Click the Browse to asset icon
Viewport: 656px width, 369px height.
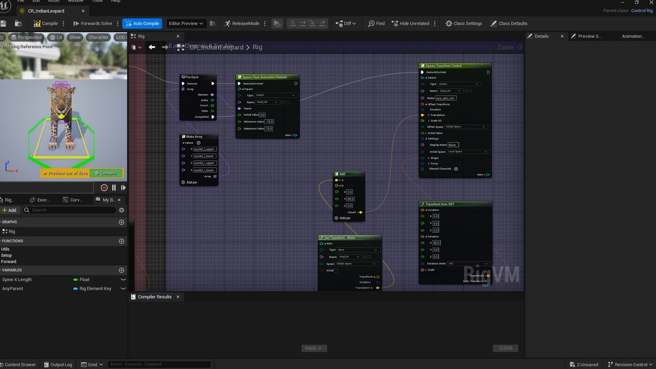18,24
